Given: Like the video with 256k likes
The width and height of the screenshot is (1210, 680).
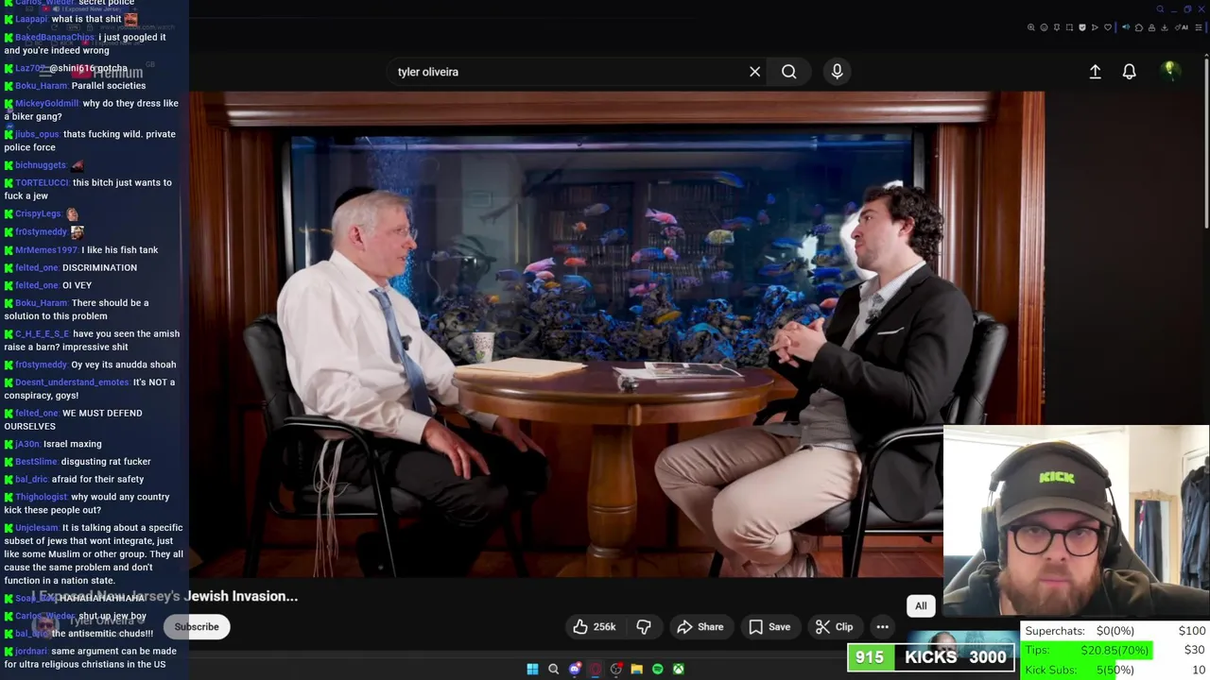Looking at the screenshot, I should (594, 627).
